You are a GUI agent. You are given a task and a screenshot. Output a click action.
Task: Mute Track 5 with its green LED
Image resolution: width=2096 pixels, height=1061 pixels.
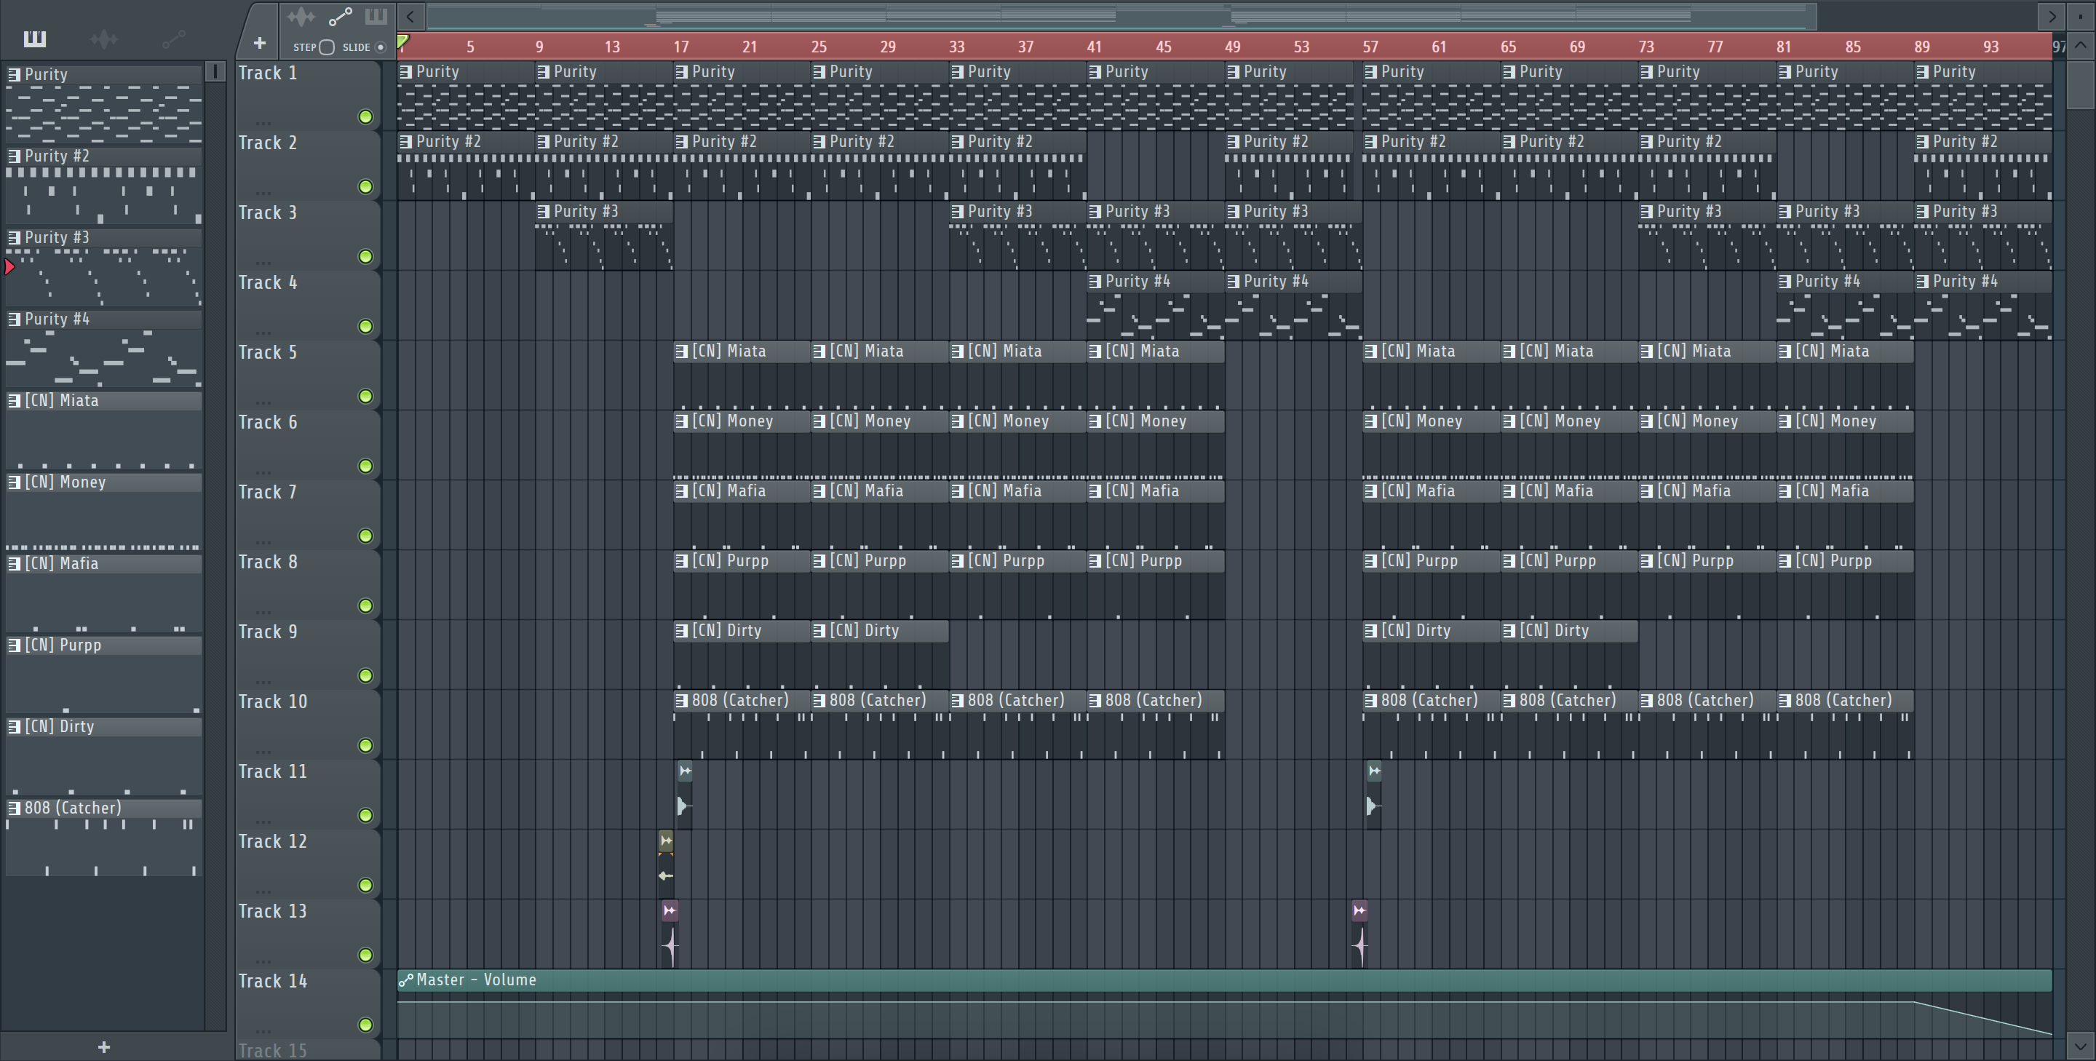pyautogui.click(x=366, y=397)
